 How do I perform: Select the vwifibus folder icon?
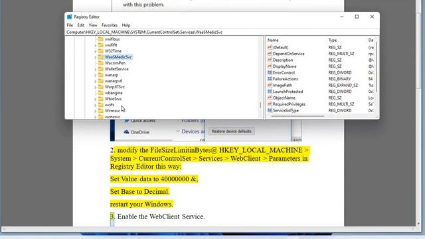pos(100,39)
